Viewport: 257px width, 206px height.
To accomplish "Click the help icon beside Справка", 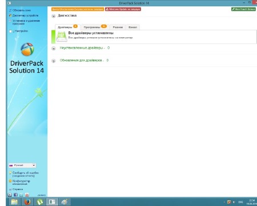I will coord(10,189).
